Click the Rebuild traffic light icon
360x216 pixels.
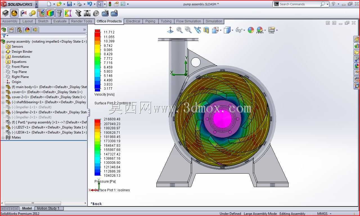(x=110, y=4)
